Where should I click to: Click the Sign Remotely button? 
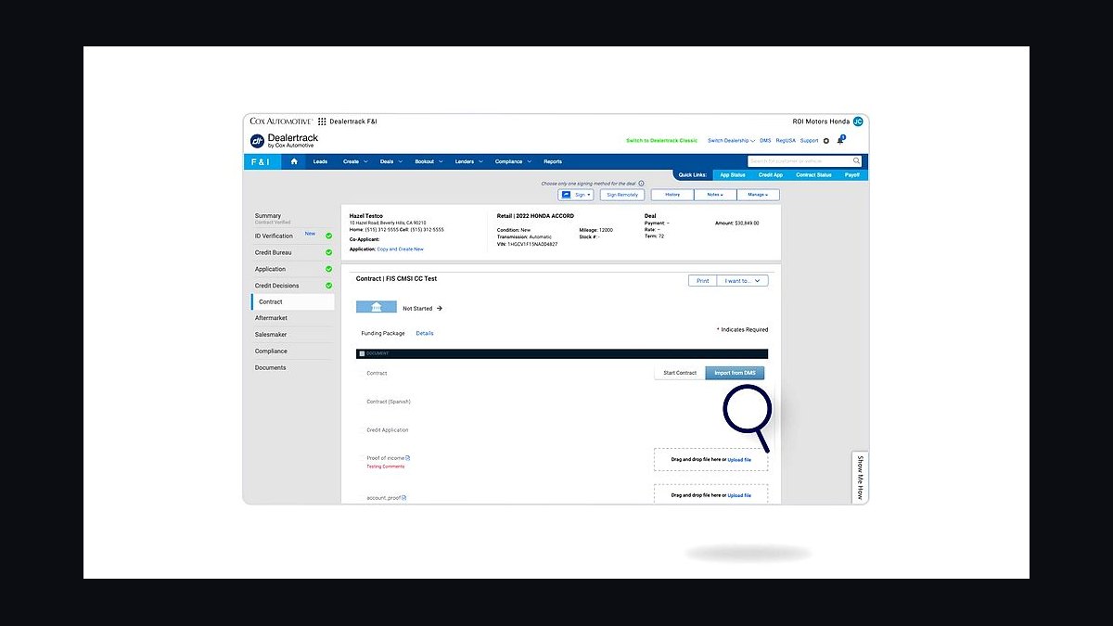coord(622,195)
